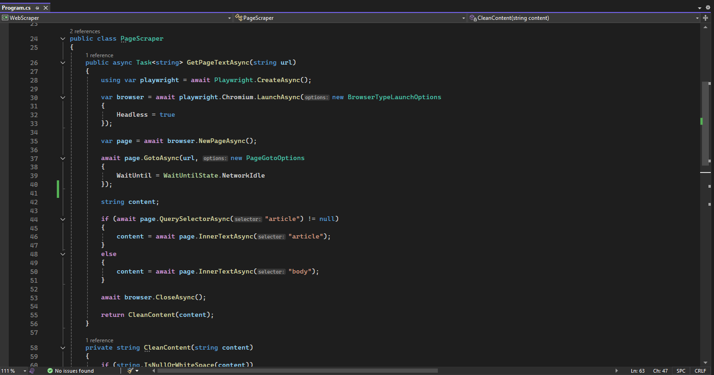Open the active files dropdown at top right
This screenshot has height=375, width=714.
click(699, 7)
